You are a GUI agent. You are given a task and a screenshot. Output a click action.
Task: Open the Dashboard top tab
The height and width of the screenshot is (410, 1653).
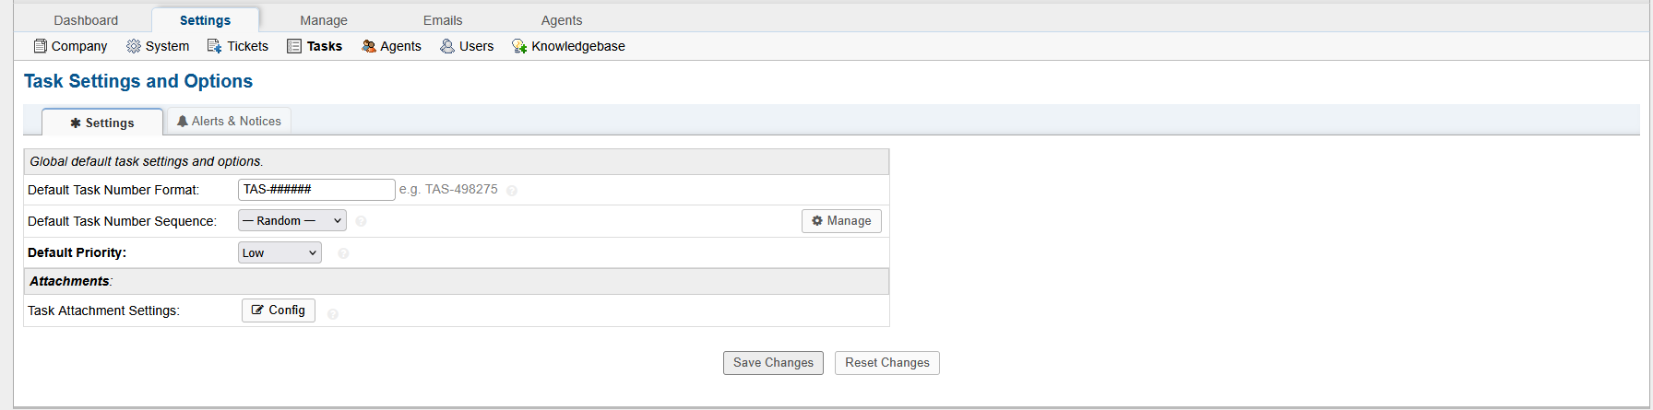tap(86, 20)
